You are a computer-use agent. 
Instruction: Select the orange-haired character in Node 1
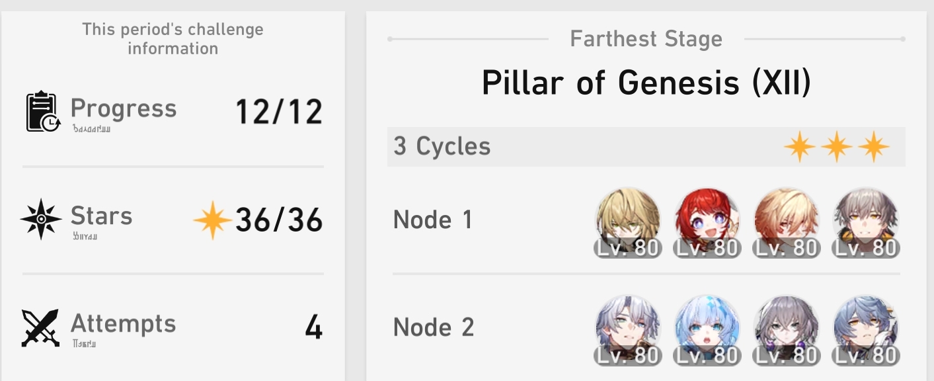point(787,222)
